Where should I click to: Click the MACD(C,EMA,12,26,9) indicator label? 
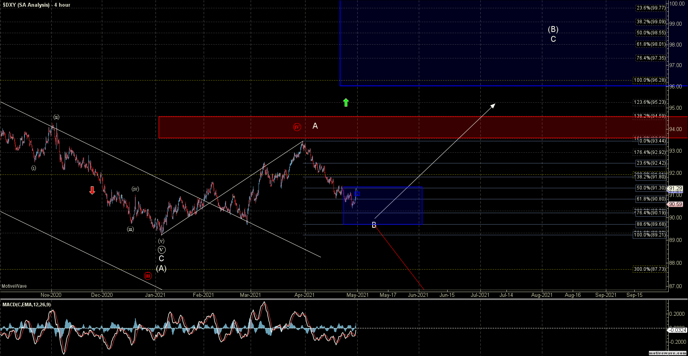[26, 304]
